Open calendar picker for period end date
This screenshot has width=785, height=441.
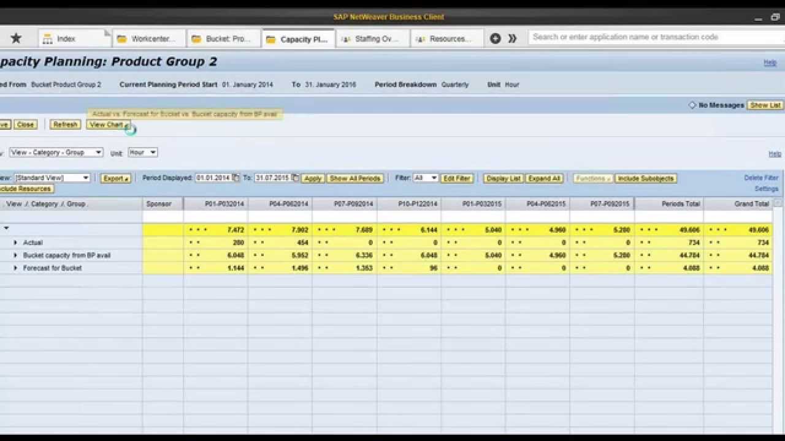click(x=296, y=178)
